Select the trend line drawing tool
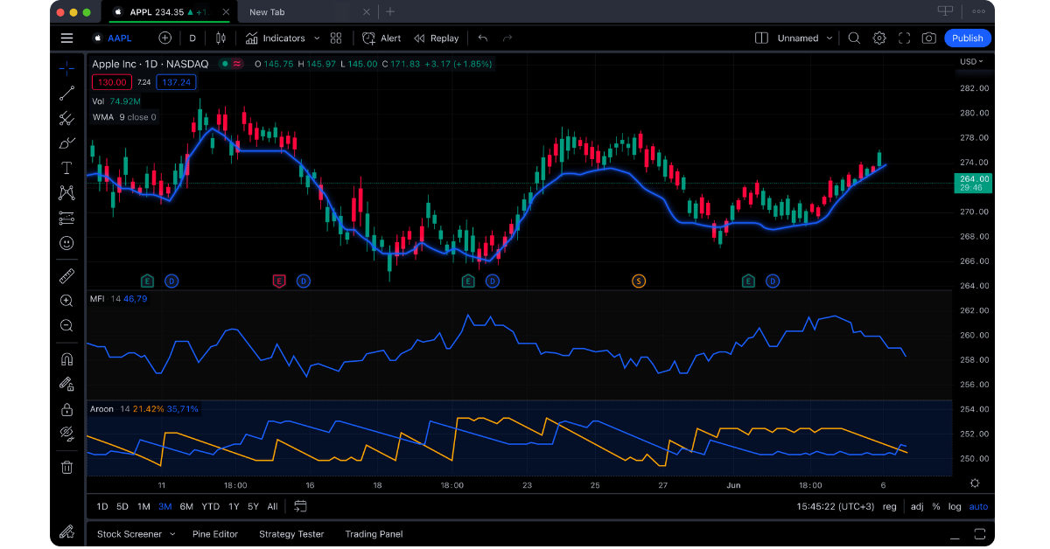Viewport: 1050px width, 549px height. pos(66,94)
